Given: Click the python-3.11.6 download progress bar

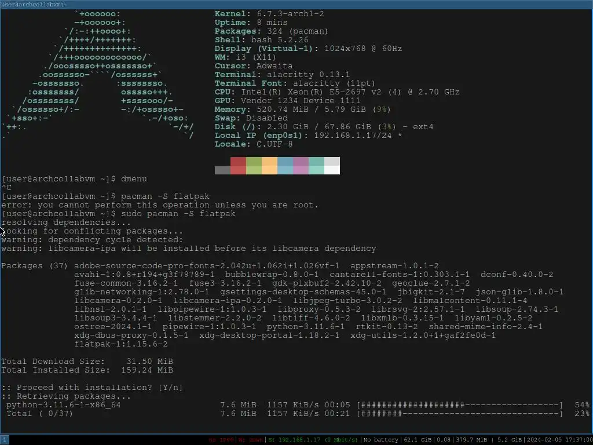Looking at the screenshot, I should point(460,405).
